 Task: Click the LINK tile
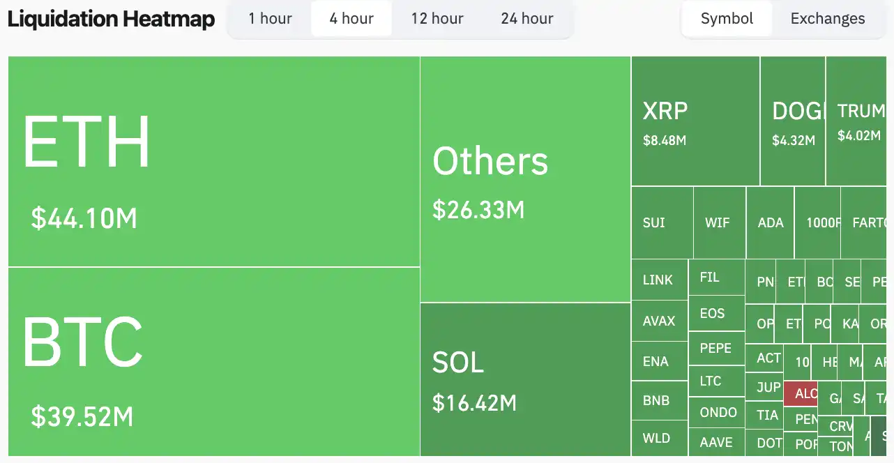pyautogui.click(x=659, y=280)
